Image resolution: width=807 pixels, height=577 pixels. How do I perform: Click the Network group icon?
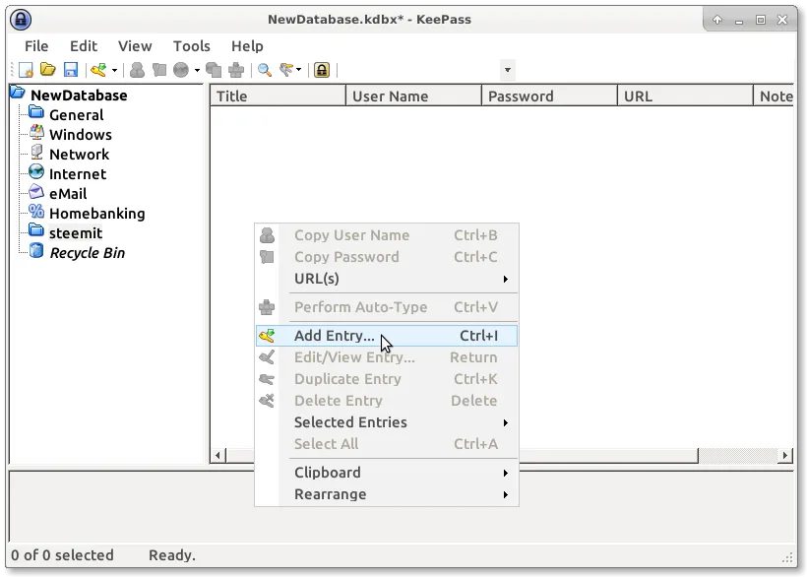[36, 152]
